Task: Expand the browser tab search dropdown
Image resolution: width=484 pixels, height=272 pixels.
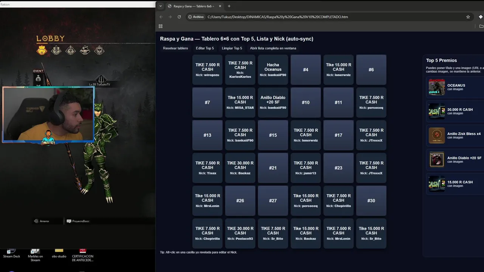Action: click(x=160, y=6)
